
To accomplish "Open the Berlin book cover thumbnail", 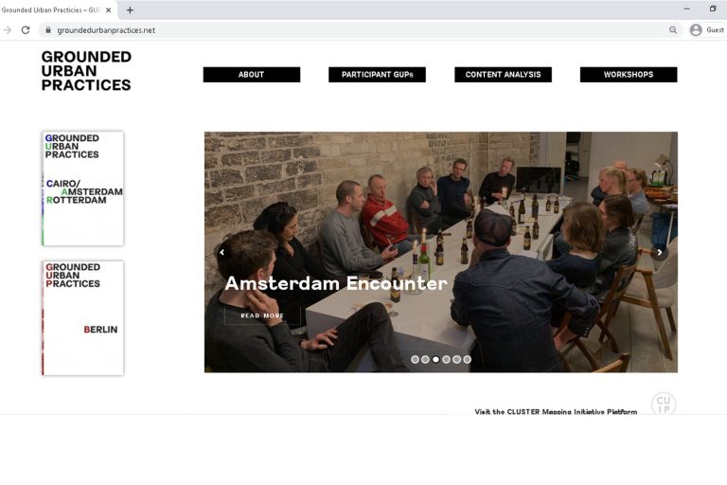I will (83, 318).
